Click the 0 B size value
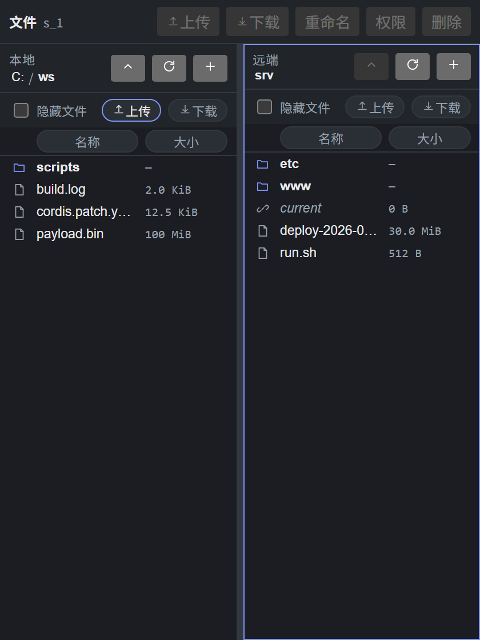480x640 pixels. coord(398,209)
